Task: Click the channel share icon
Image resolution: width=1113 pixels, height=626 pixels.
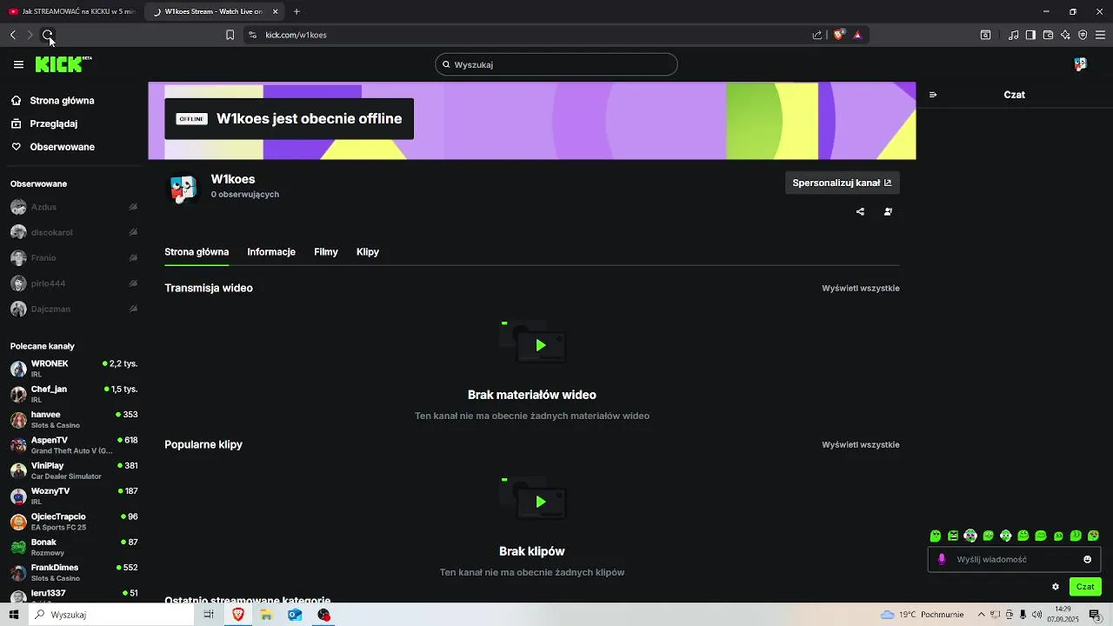Action: pos(860,211)
